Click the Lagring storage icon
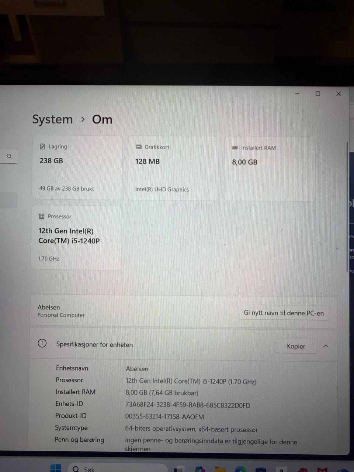354x472 pixels. [42, 146]
